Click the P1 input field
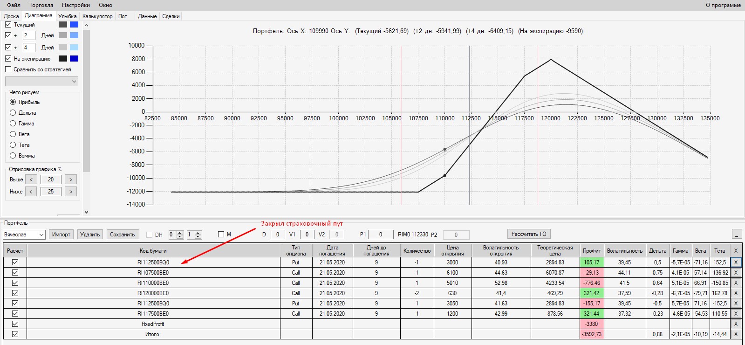The width and height of the screenshot is (745, 345). tap(380, 235)
